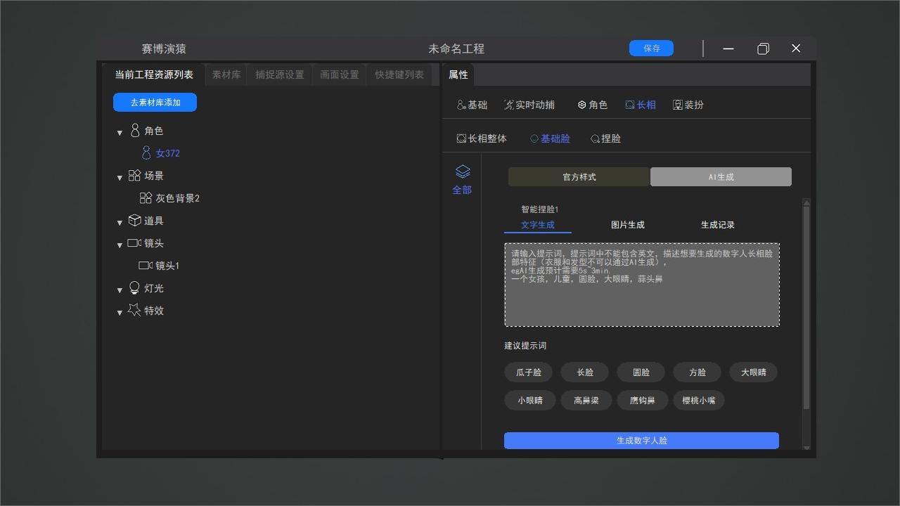Switch to the 素材库 tab

[226, 74]
